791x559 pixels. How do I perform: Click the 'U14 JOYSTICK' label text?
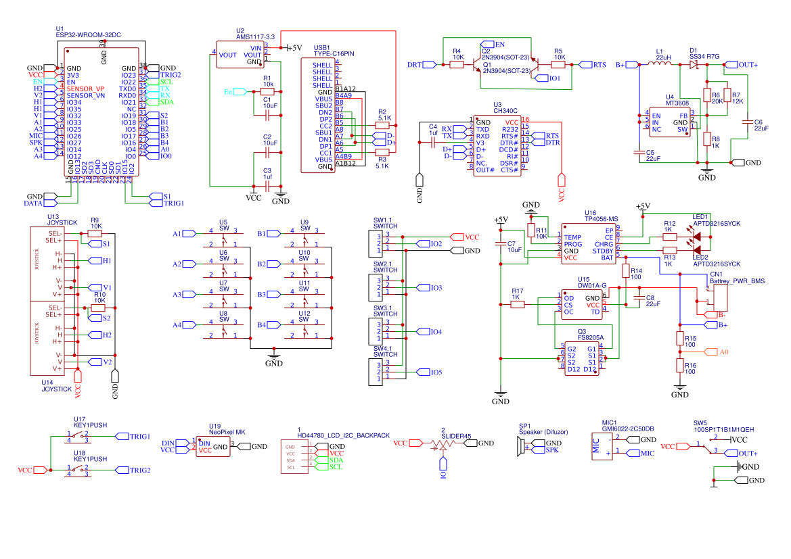pyautogui.click(x=57, y=386)
